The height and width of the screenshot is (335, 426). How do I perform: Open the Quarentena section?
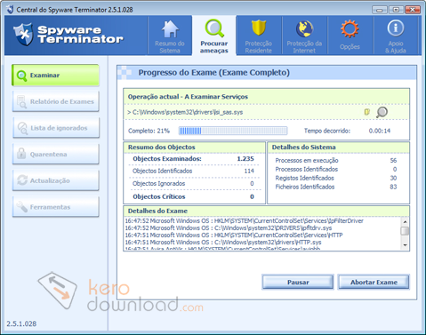pyautogui.click(x=55, y=154)
